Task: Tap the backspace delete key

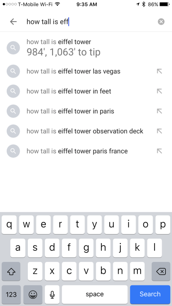Action: pos(161,271)
